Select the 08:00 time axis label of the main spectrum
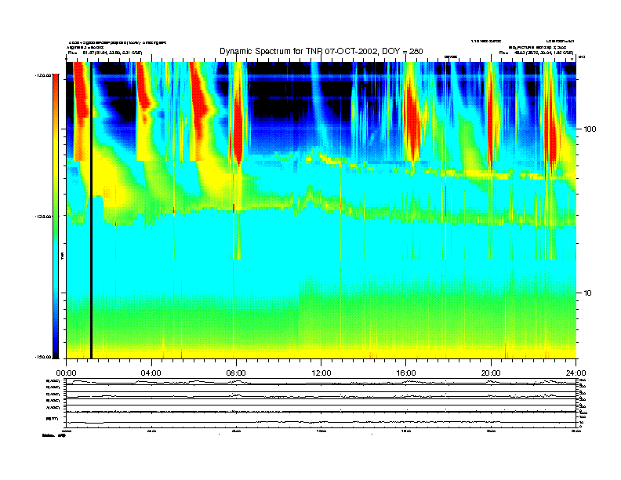Viewport: 621px width, 480px height. tap(236, 373)
